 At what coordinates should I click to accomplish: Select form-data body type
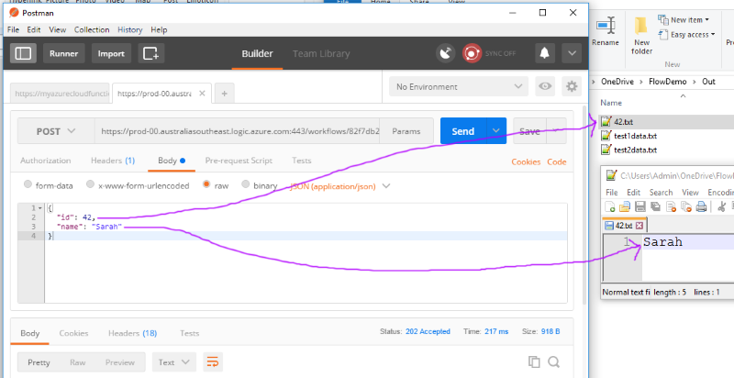tap(28, 184)
